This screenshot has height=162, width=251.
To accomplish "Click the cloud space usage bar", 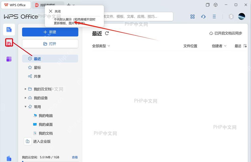I will coord(50,161).
